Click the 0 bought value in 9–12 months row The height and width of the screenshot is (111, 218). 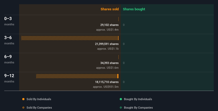click(124, 82)
